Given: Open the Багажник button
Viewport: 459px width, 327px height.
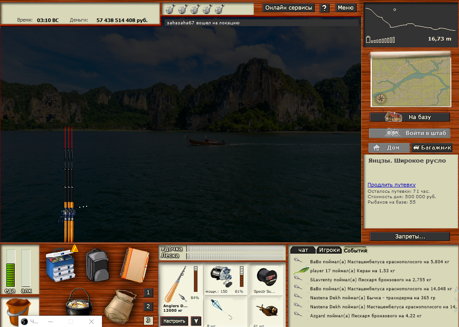Looking at the screenshot, I should pyautogui.click(x=432, y=148).
